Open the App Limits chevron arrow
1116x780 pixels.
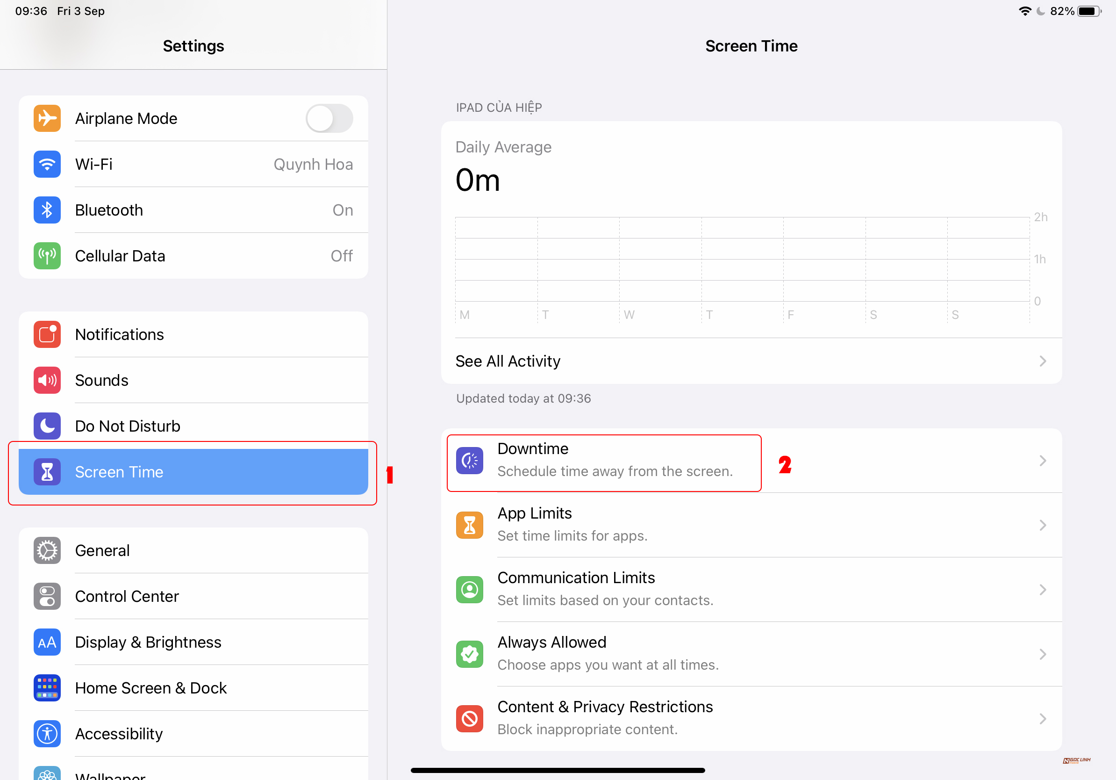(1042, 525)
